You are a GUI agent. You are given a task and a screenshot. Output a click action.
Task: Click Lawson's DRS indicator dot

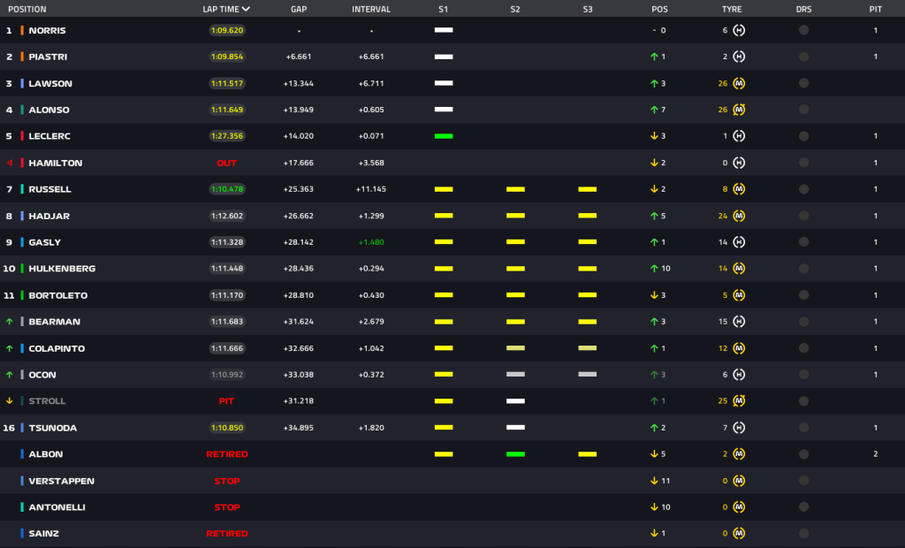(803, 83)
